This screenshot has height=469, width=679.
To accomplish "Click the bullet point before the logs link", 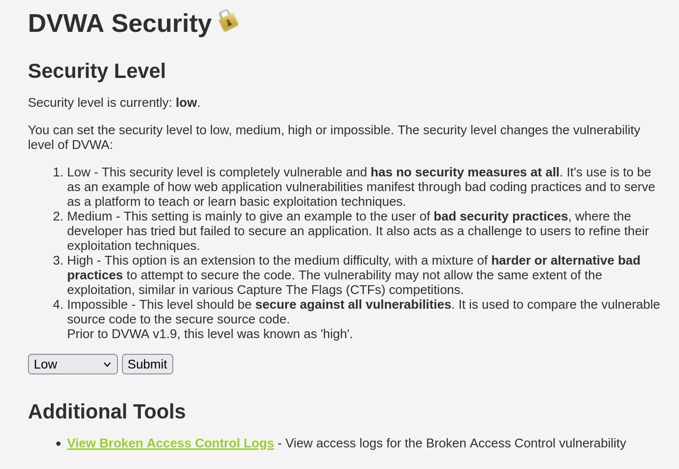I will pyautogui.click(x=58, y=444).
